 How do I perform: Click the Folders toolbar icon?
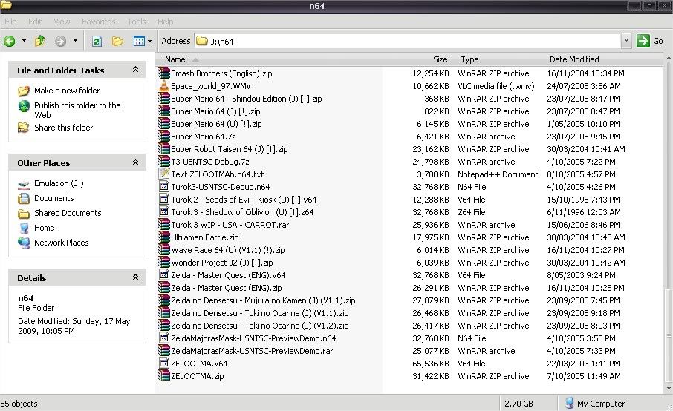click(x=117, y=41)
